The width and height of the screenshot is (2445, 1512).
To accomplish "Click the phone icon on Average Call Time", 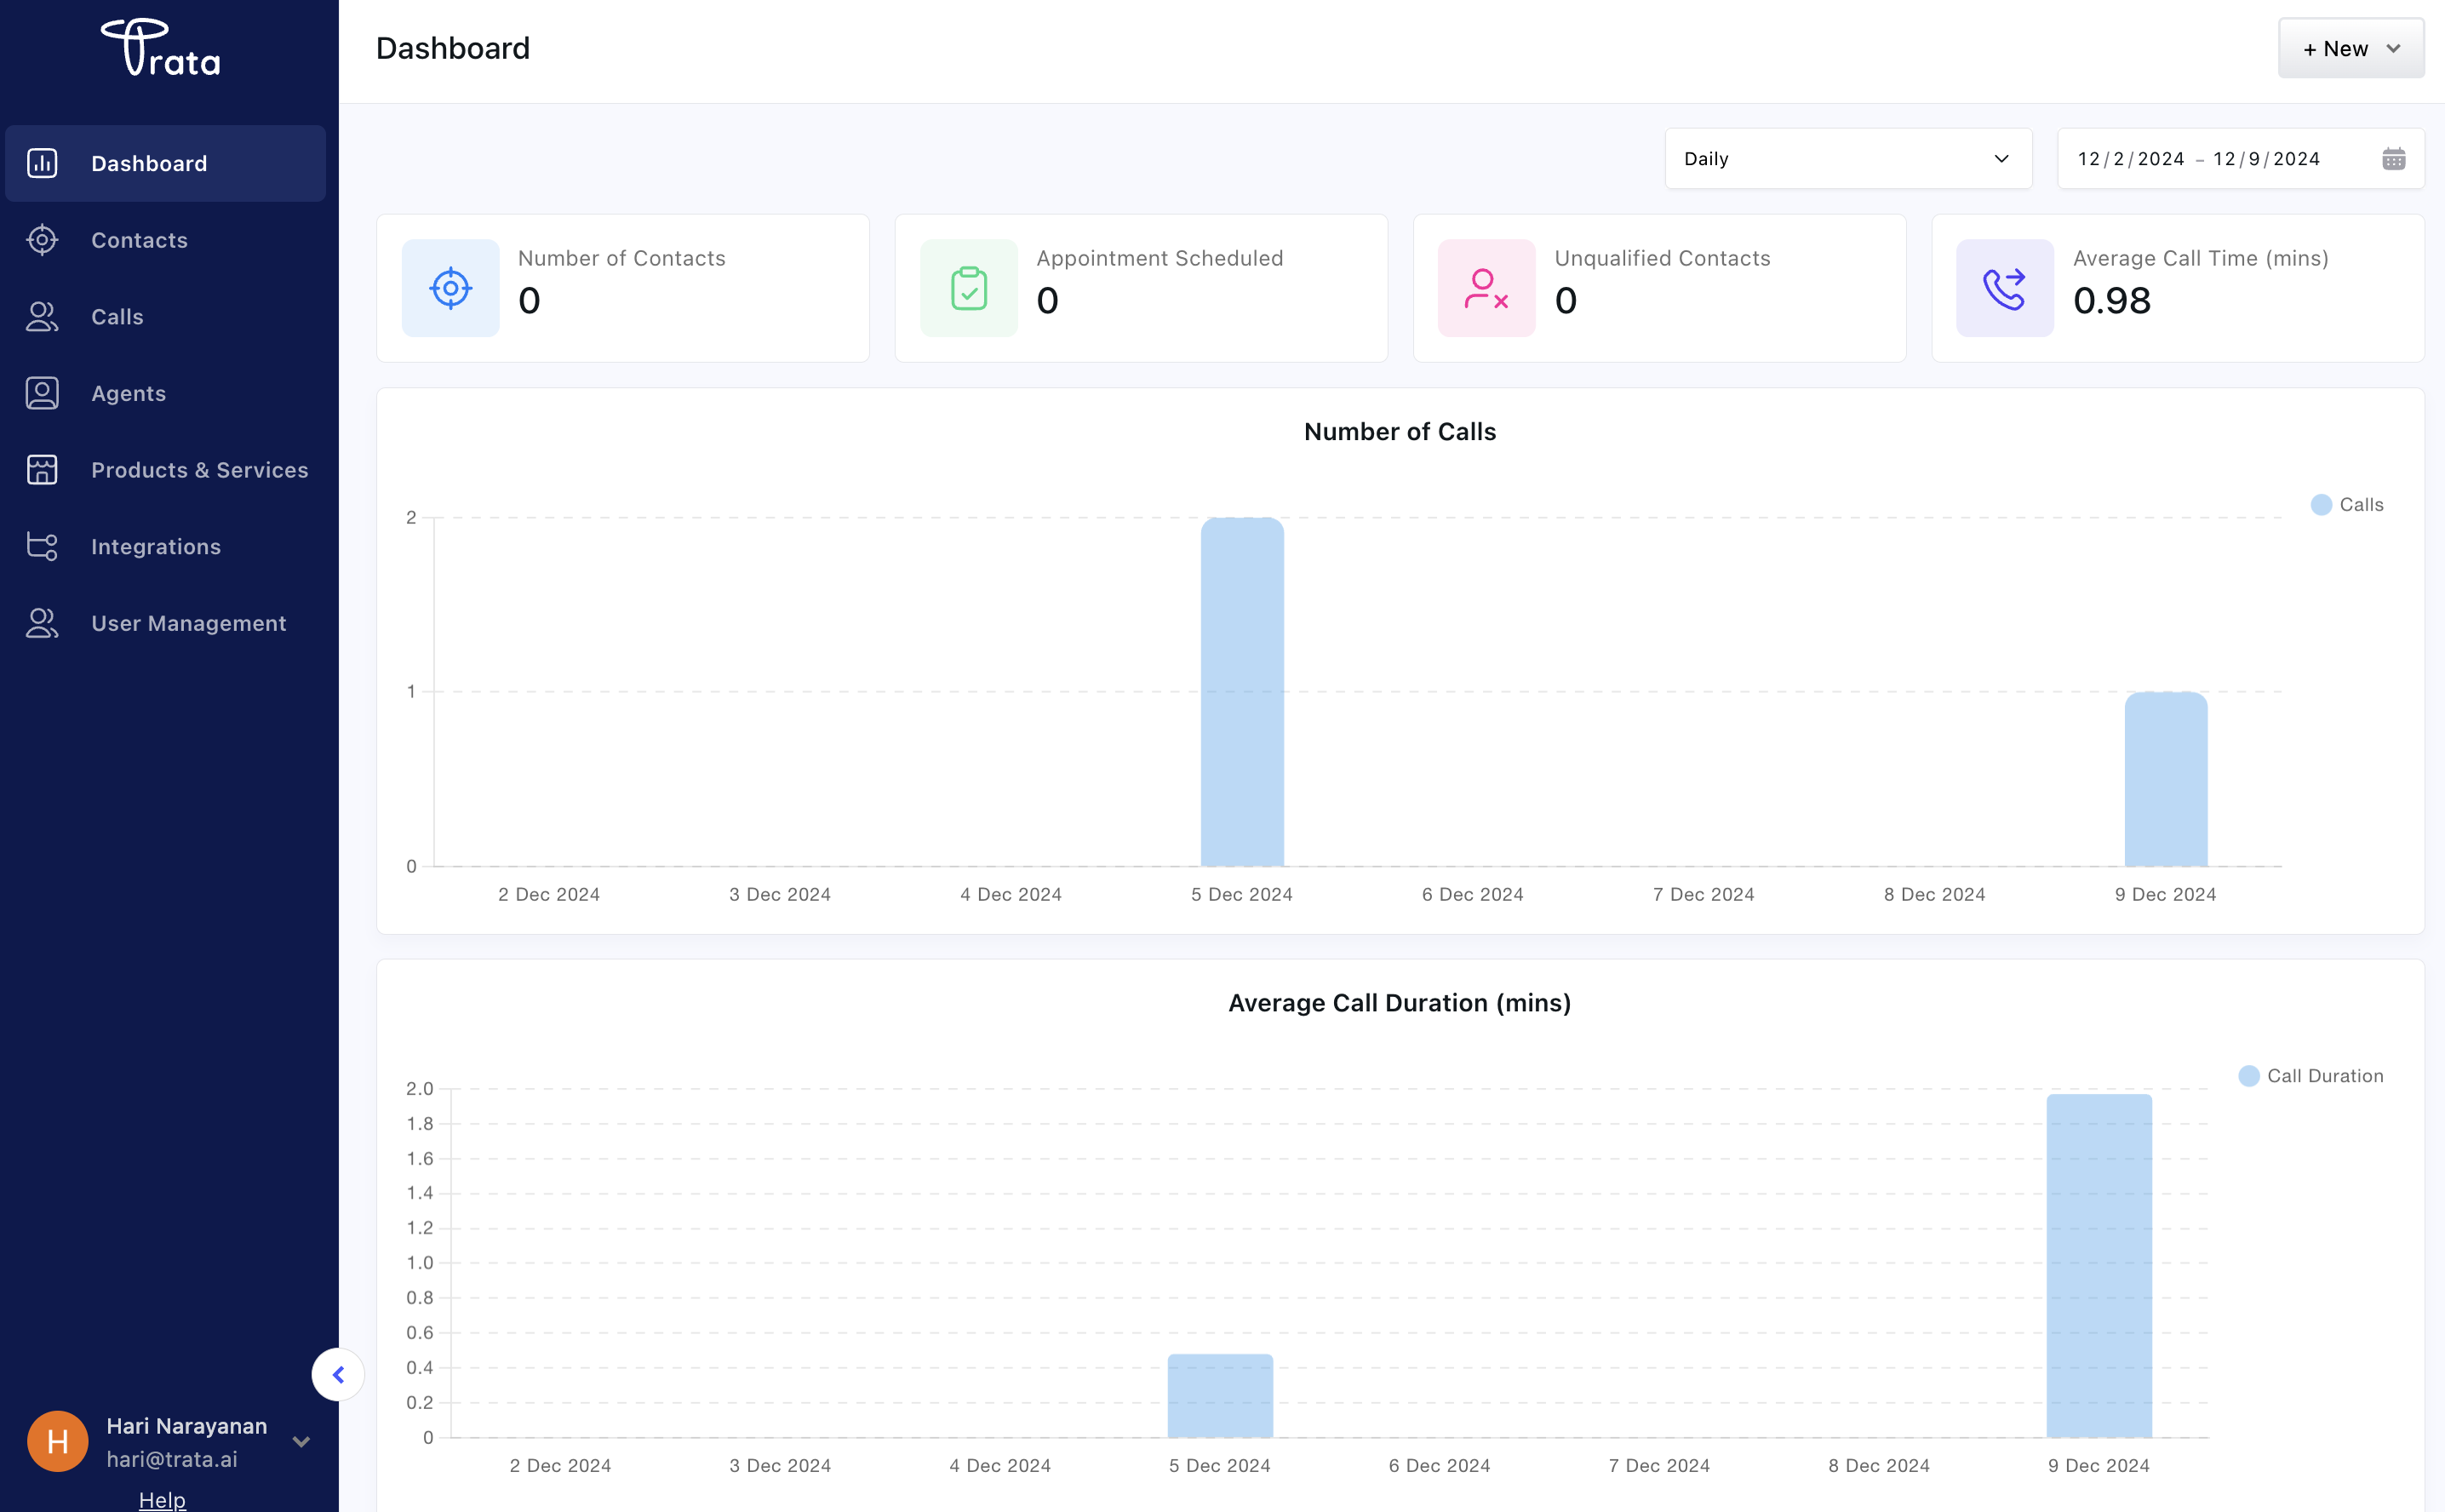I will coord(2004,288).
